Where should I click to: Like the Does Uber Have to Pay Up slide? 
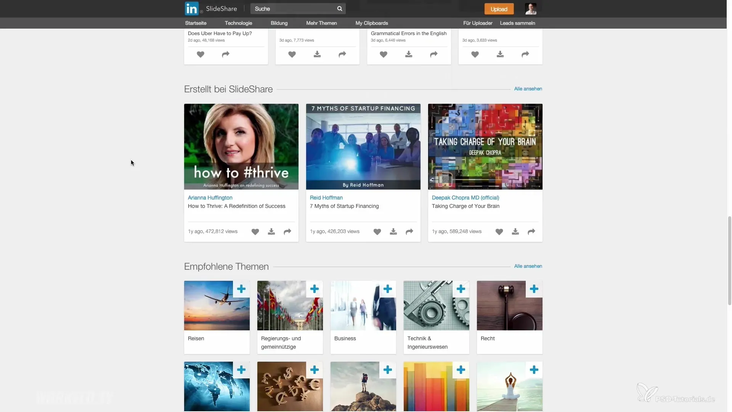[x=201, y=55]
